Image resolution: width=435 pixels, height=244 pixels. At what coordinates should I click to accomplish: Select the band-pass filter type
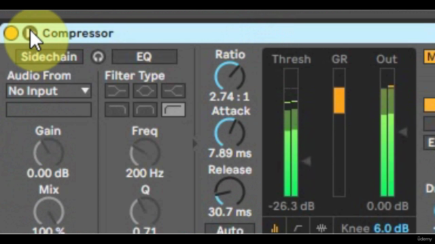[145, 110]
